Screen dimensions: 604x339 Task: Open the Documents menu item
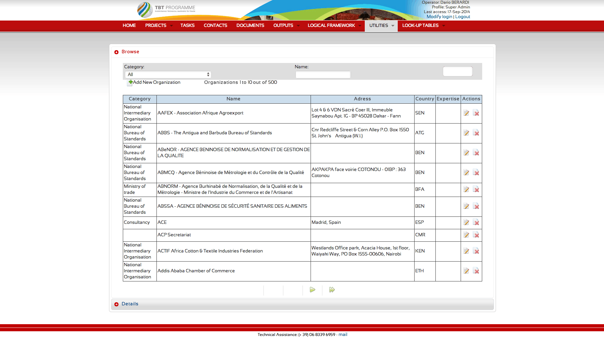[x=250, y=26]
